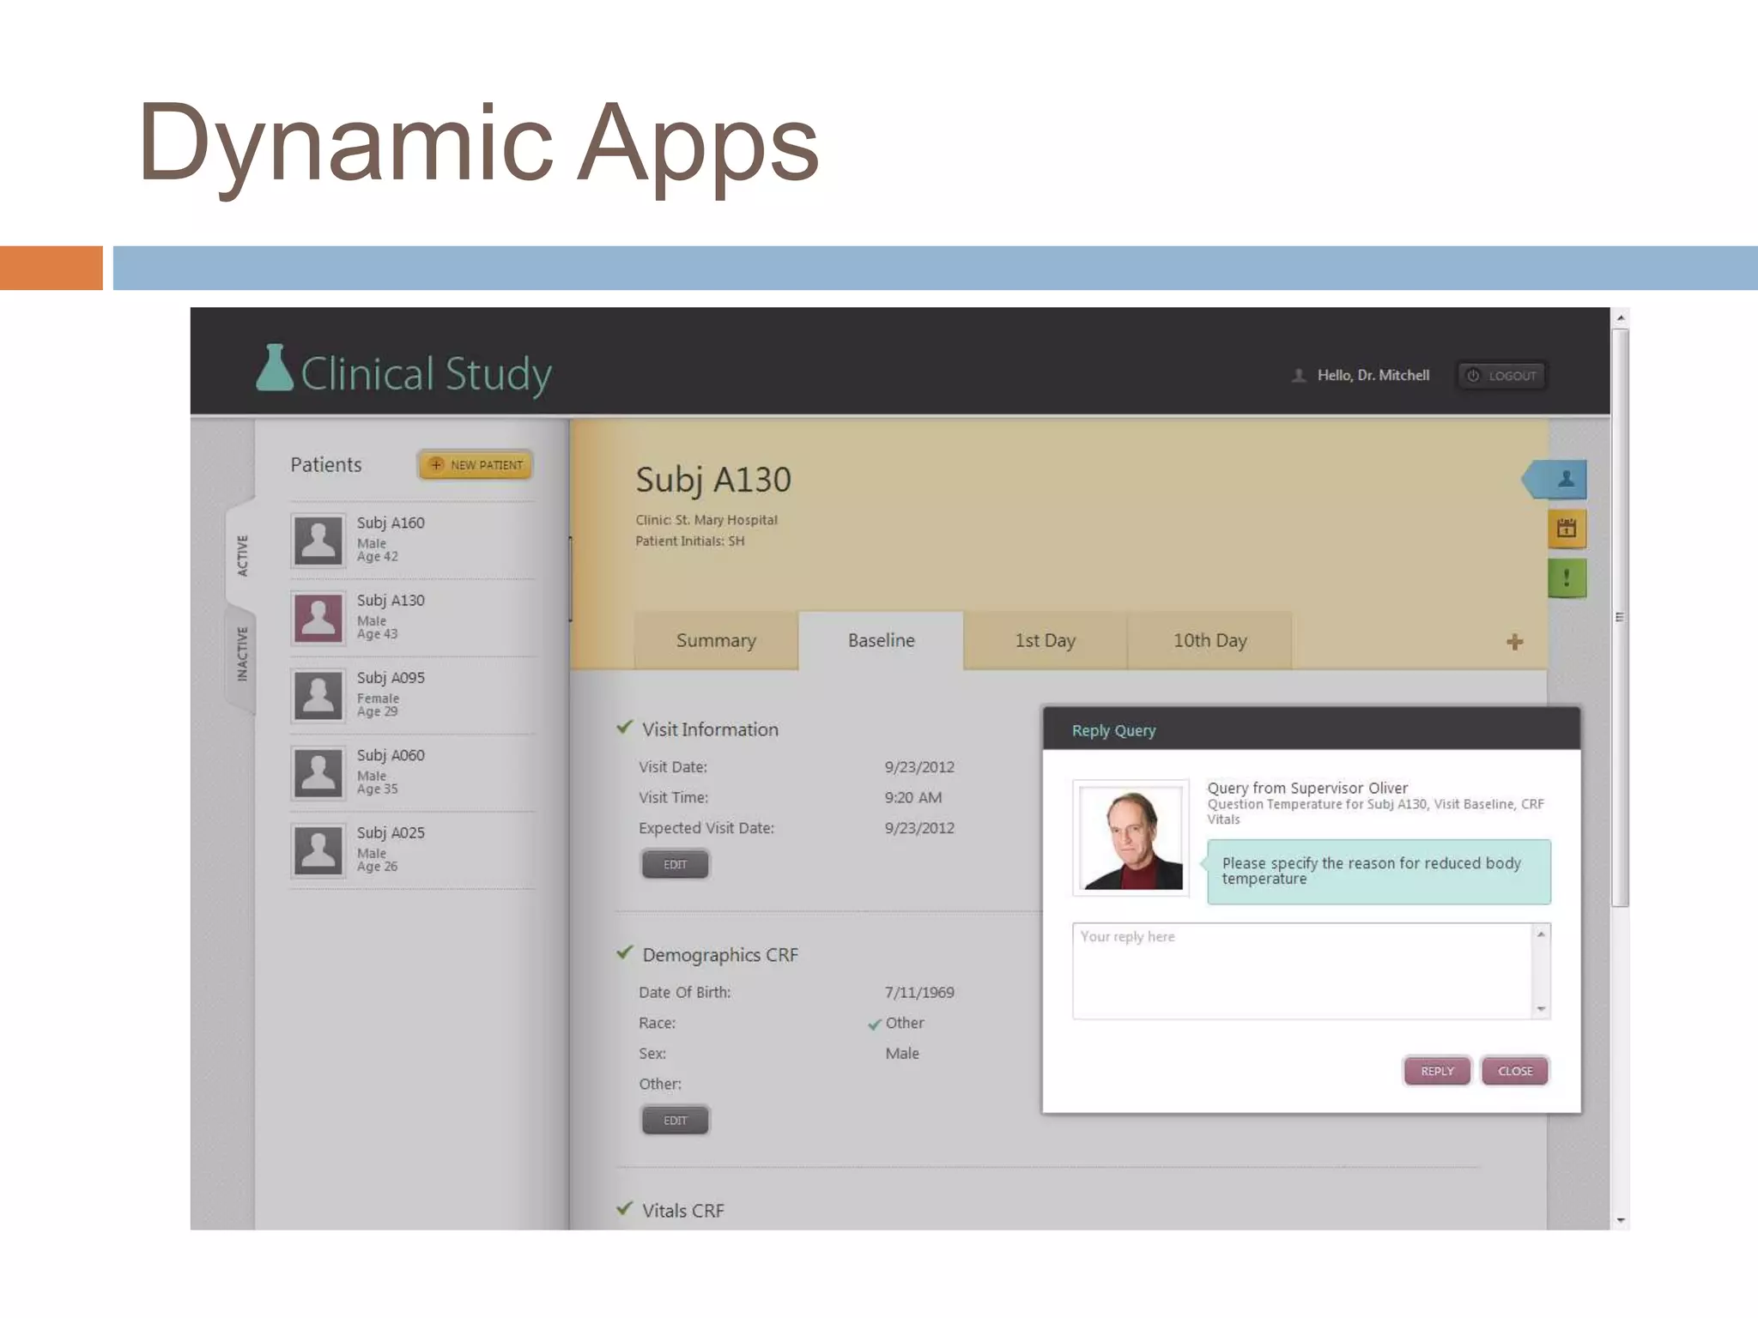Click Supervisor Oliver's photo thumbnail
1758x1318 pixels.
pyautogui.click(x=1131, y=838)
